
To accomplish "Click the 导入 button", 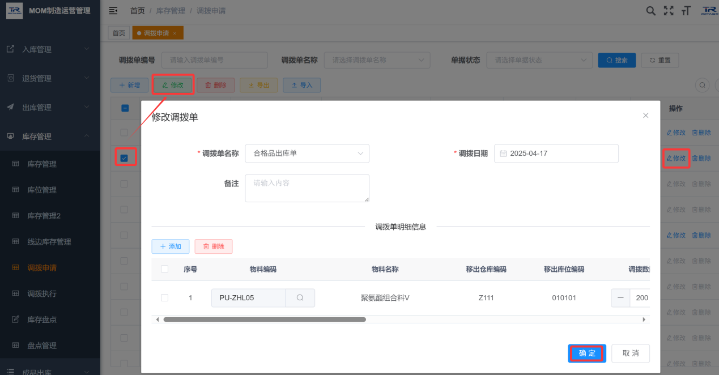I will pyautogui.click(x=302, y=85).
